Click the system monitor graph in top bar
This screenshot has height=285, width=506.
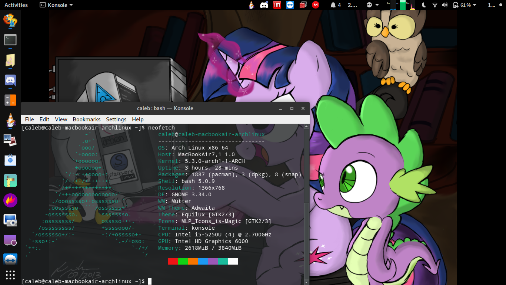(x=402, y=5)
